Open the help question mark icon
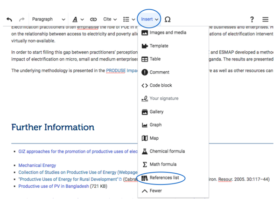The width and height of the screenshot is (280, 205). pos(252,20)
